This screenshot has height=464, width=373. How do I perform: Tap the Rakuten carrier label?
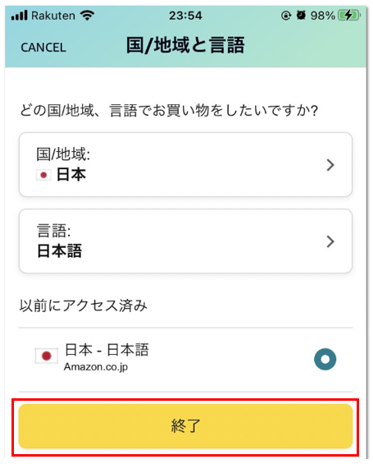click(53, 16)
